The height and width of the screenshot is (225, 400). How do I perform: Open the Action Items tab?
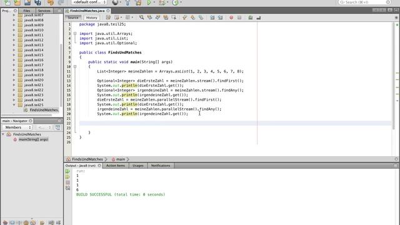(116, 166)
